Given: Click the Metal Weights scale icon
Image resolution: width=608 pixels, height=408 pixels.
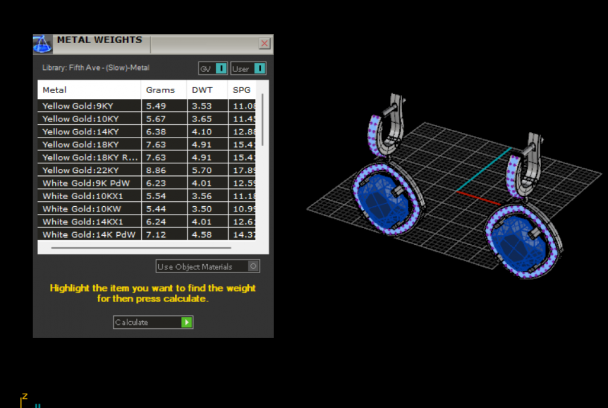Looking at the screenshot, I should (x=43, y=44).
